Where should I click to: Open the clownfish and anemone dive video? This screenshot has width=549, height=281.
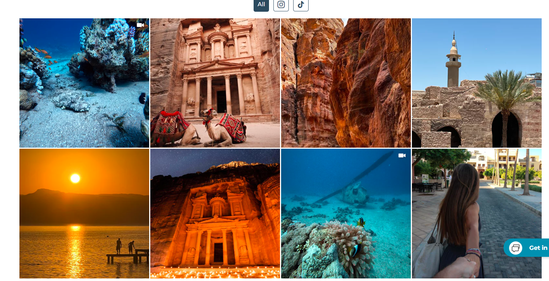click(346, 213)
